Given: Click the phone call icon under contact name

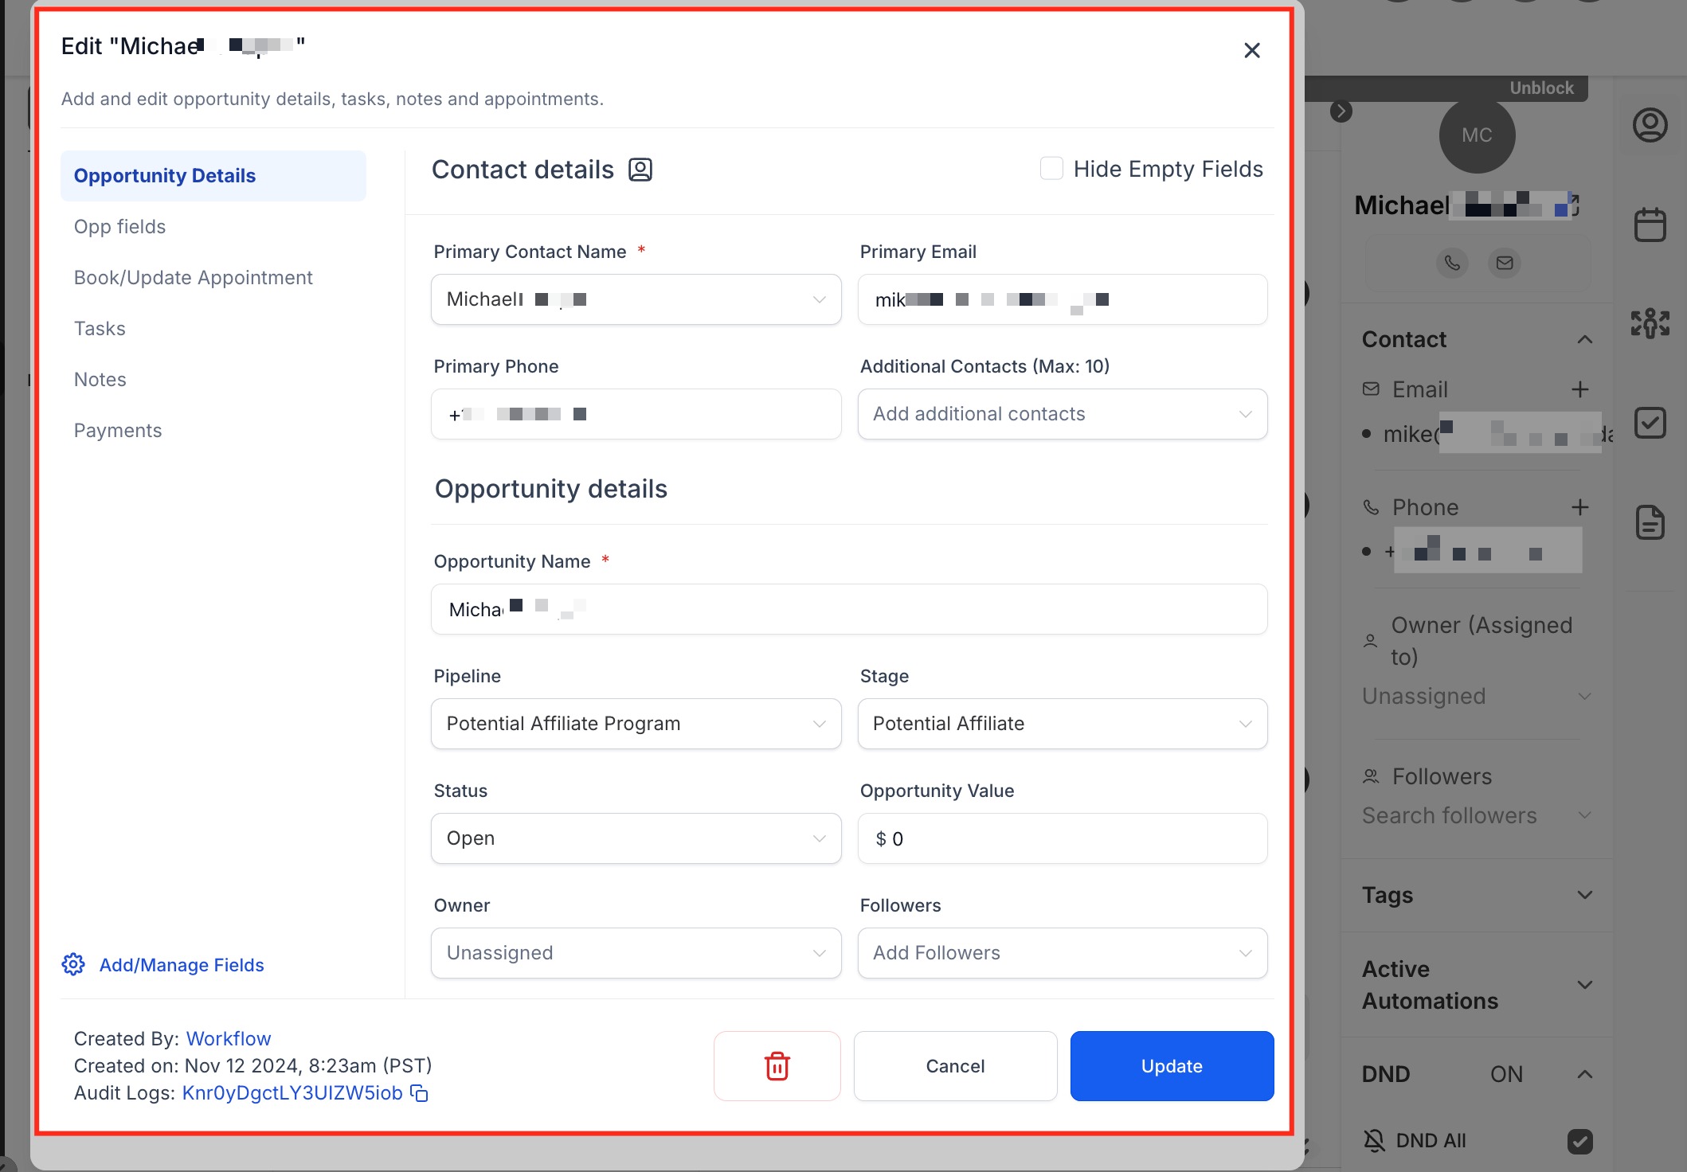Looking at the screenshot, I should point(1452,263).
